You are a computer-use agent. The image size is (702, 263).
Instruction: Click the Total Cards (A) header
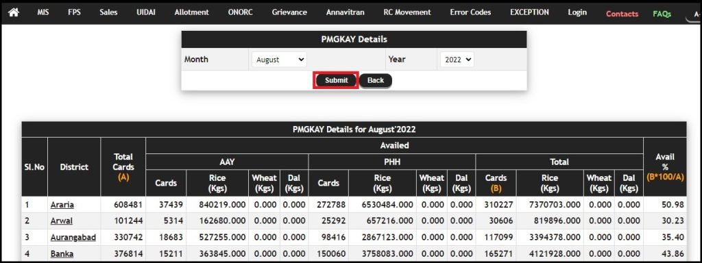(x=123, y=167)
